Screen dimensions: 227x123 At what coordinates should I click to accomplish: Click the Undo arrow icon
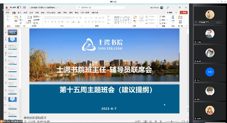point(8,16)
